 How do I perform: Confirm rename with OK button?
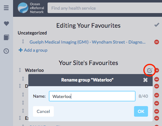141,111
